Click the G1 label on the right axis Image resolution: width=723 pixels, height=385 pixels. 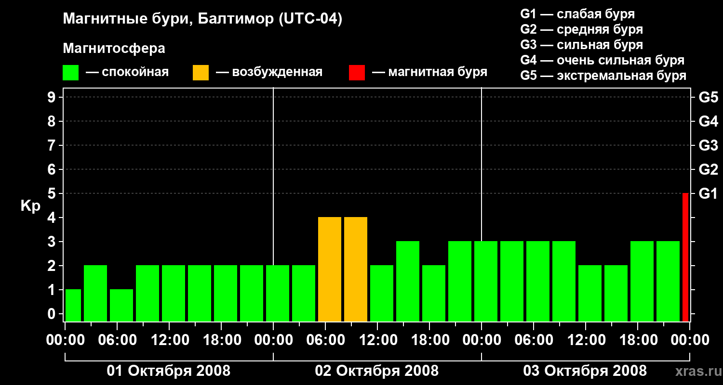pos(708,194)
